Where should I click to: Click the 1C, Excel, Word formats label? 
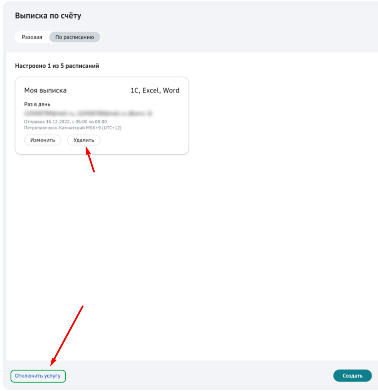[x=155, y=90]
